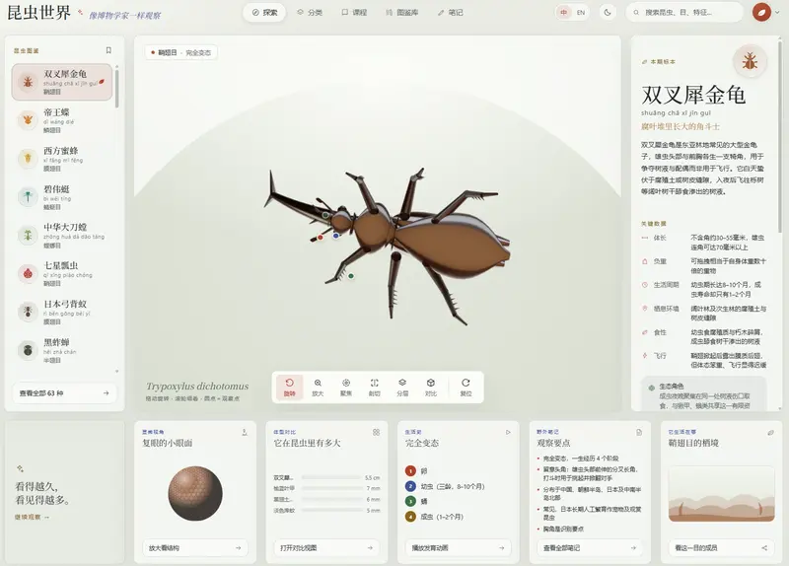Click the 西方蜜蜂 bee icon
The width and height of the screenshot is (789, 566).
[28, 159]
